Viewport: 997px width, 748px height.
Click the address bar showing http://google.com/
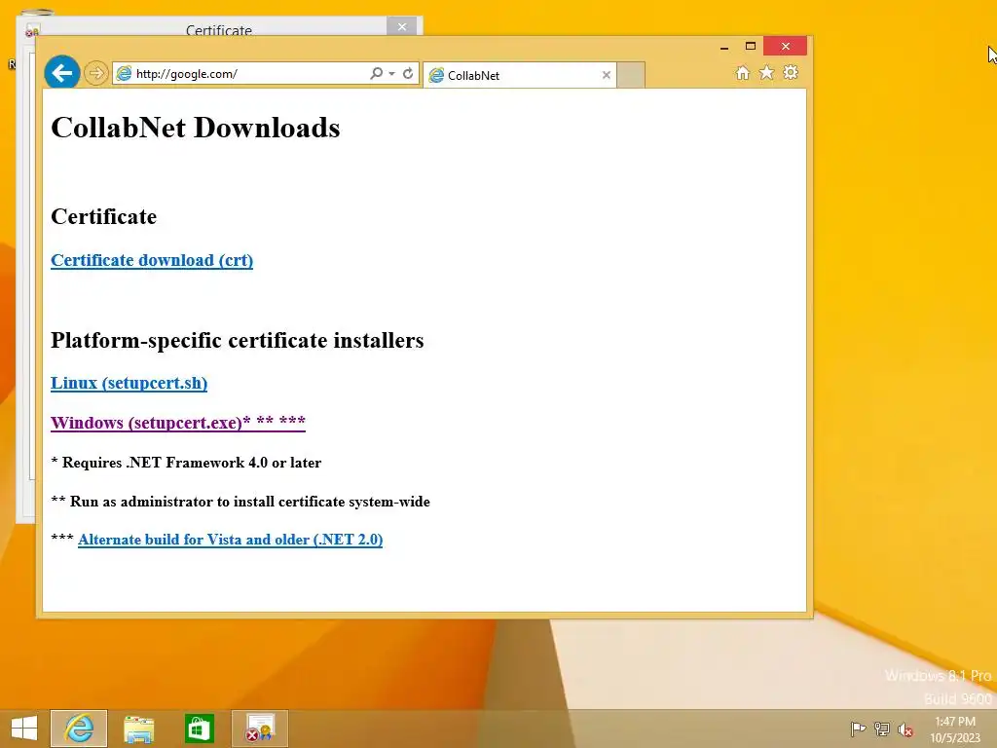point(265,73)
